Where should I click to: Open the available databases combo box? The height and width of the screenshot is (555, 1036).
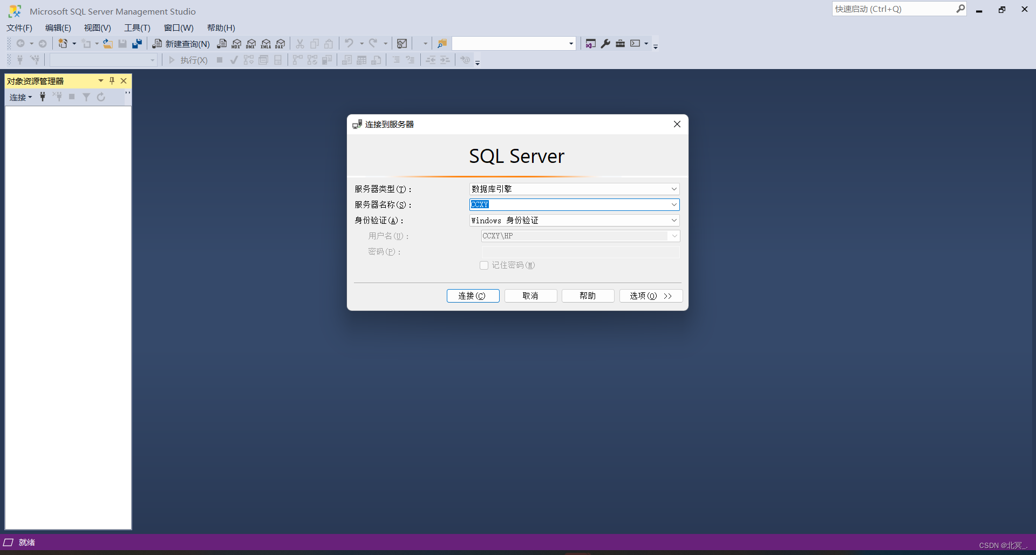coord(103,60)
